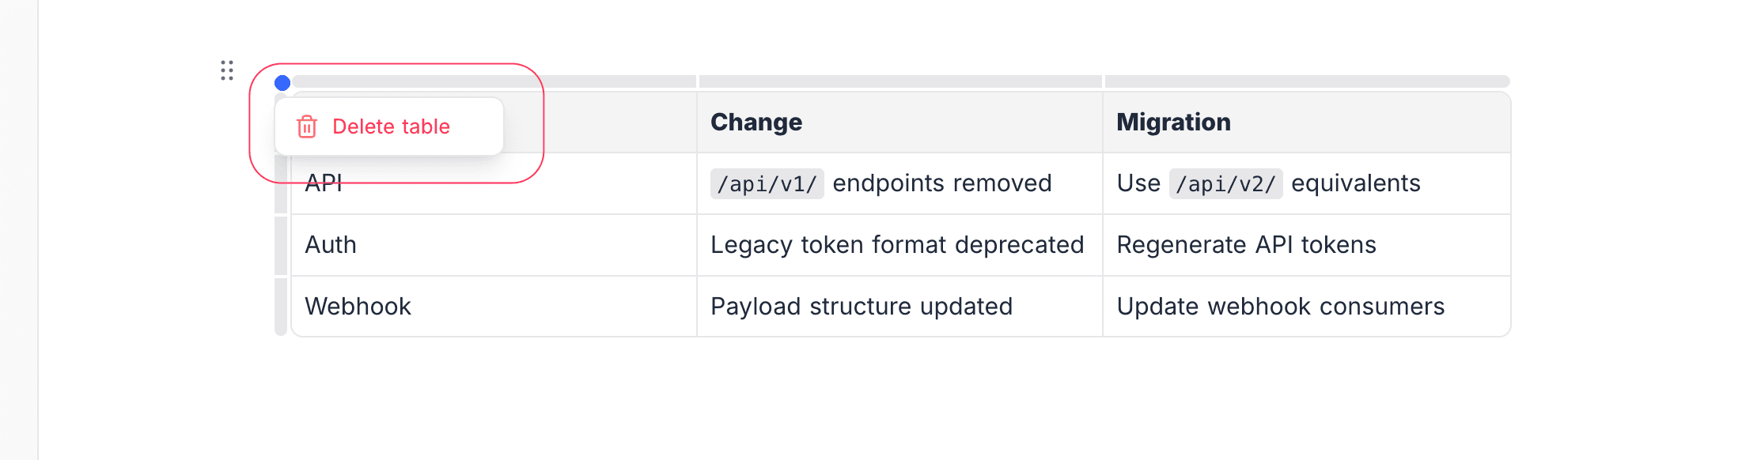Screen dimensions: 1761x460
Task: Click the word equivalents in Migration column
Action: coord(1355,183)
